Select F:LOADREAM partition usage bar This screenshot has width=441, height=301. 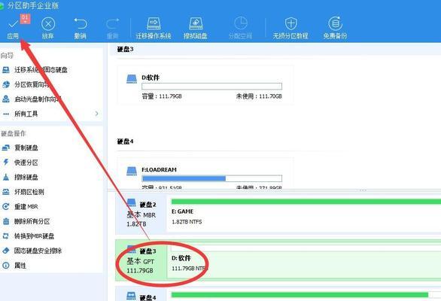pos(212,178)
